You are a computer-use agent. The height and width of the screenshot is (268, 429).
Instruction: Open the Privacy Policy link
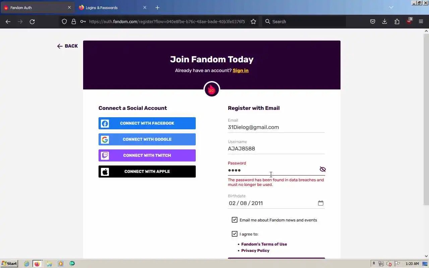click(255, 251)
